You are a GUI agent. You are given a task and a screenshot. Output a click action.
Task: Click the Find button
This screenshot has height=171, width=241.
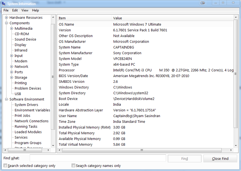tap(185, 159)
